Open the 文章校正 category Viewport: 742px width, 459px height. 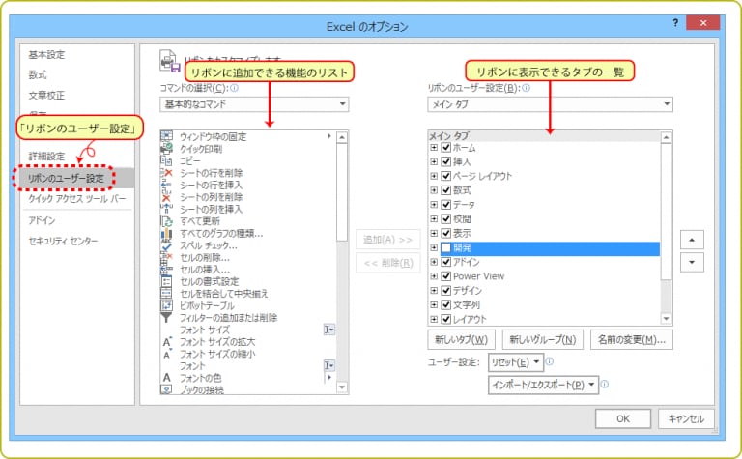tap(46, 95)
